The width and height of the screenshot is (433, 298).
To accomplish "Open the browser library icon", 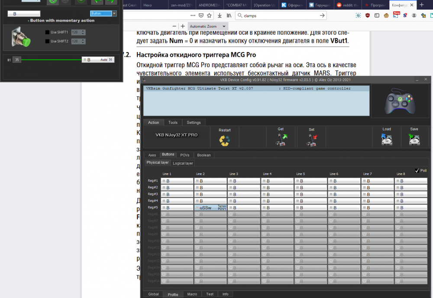I will tap(229, 16).
